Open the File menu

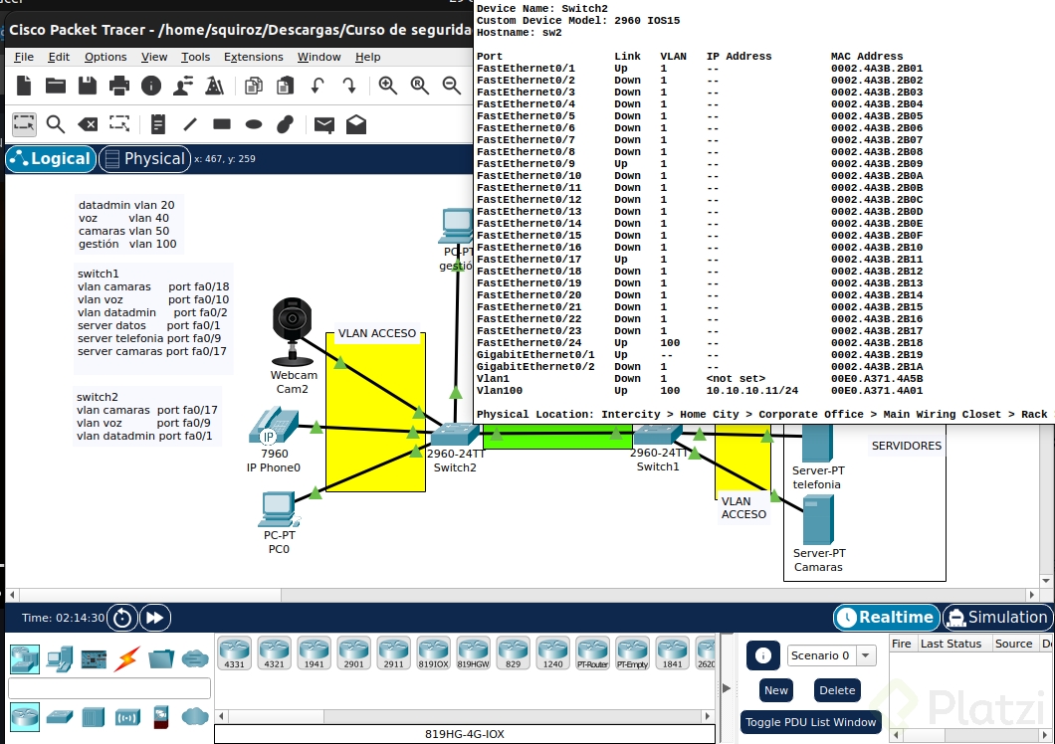point(24,57)
